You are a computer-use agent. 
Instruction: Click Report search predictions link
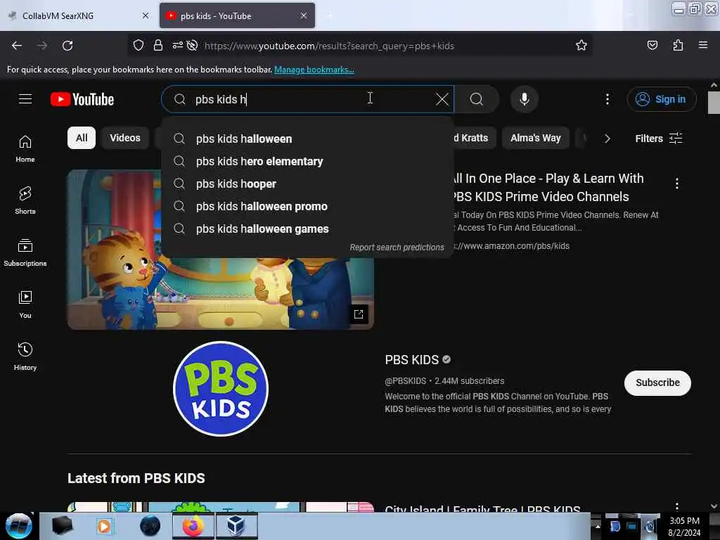pos(397,247)
